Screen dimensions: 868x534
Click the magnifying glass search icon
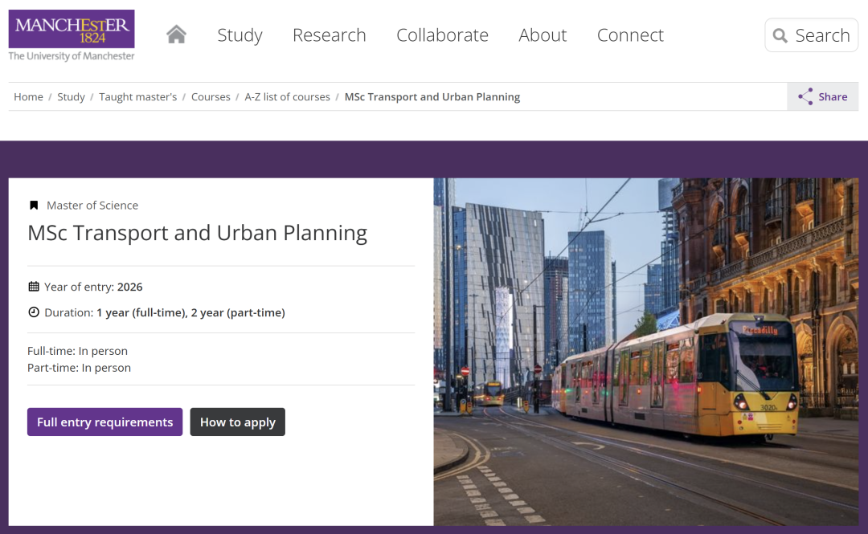[x=780, y=35]
